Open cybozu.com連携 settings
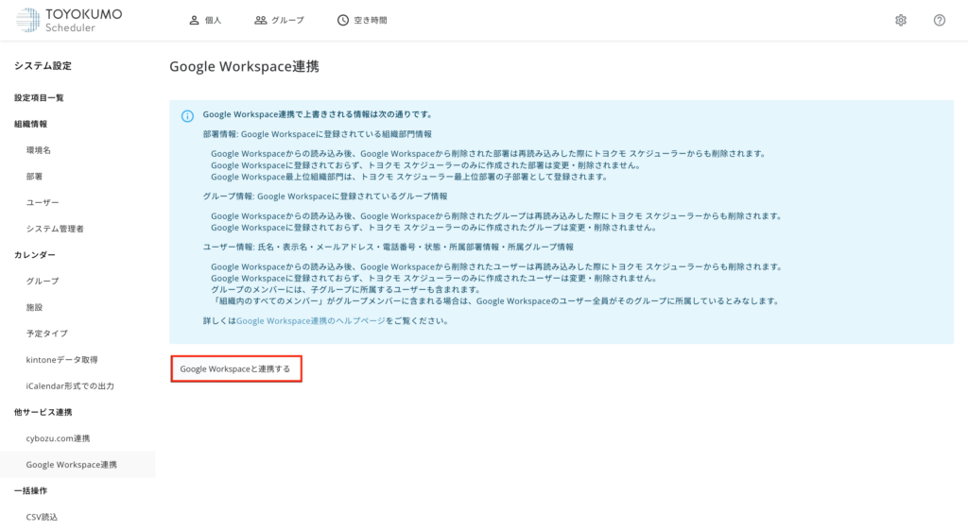 58,438
